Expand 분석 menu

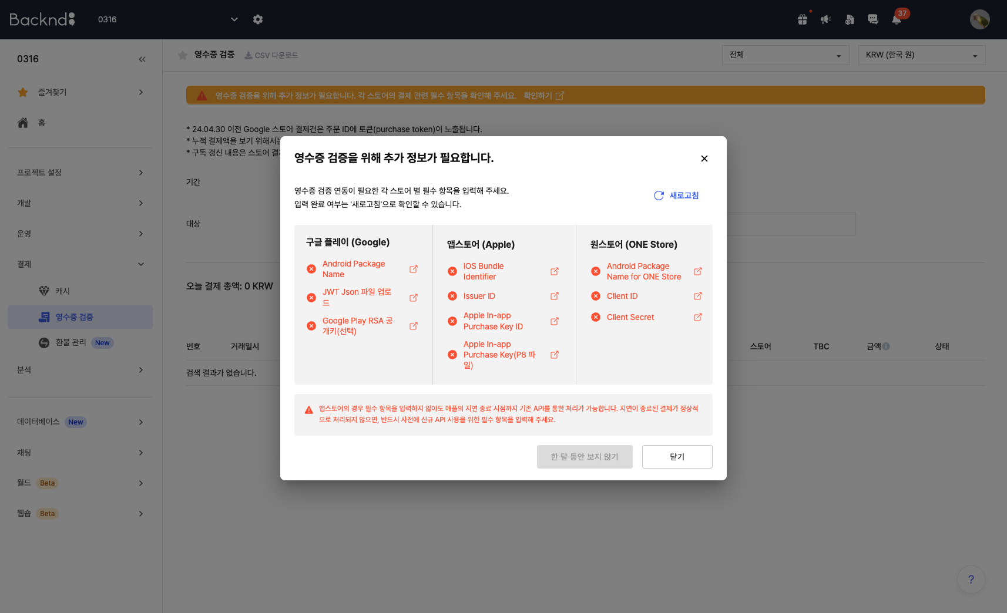pyautogui.click(x=80, y=370)
